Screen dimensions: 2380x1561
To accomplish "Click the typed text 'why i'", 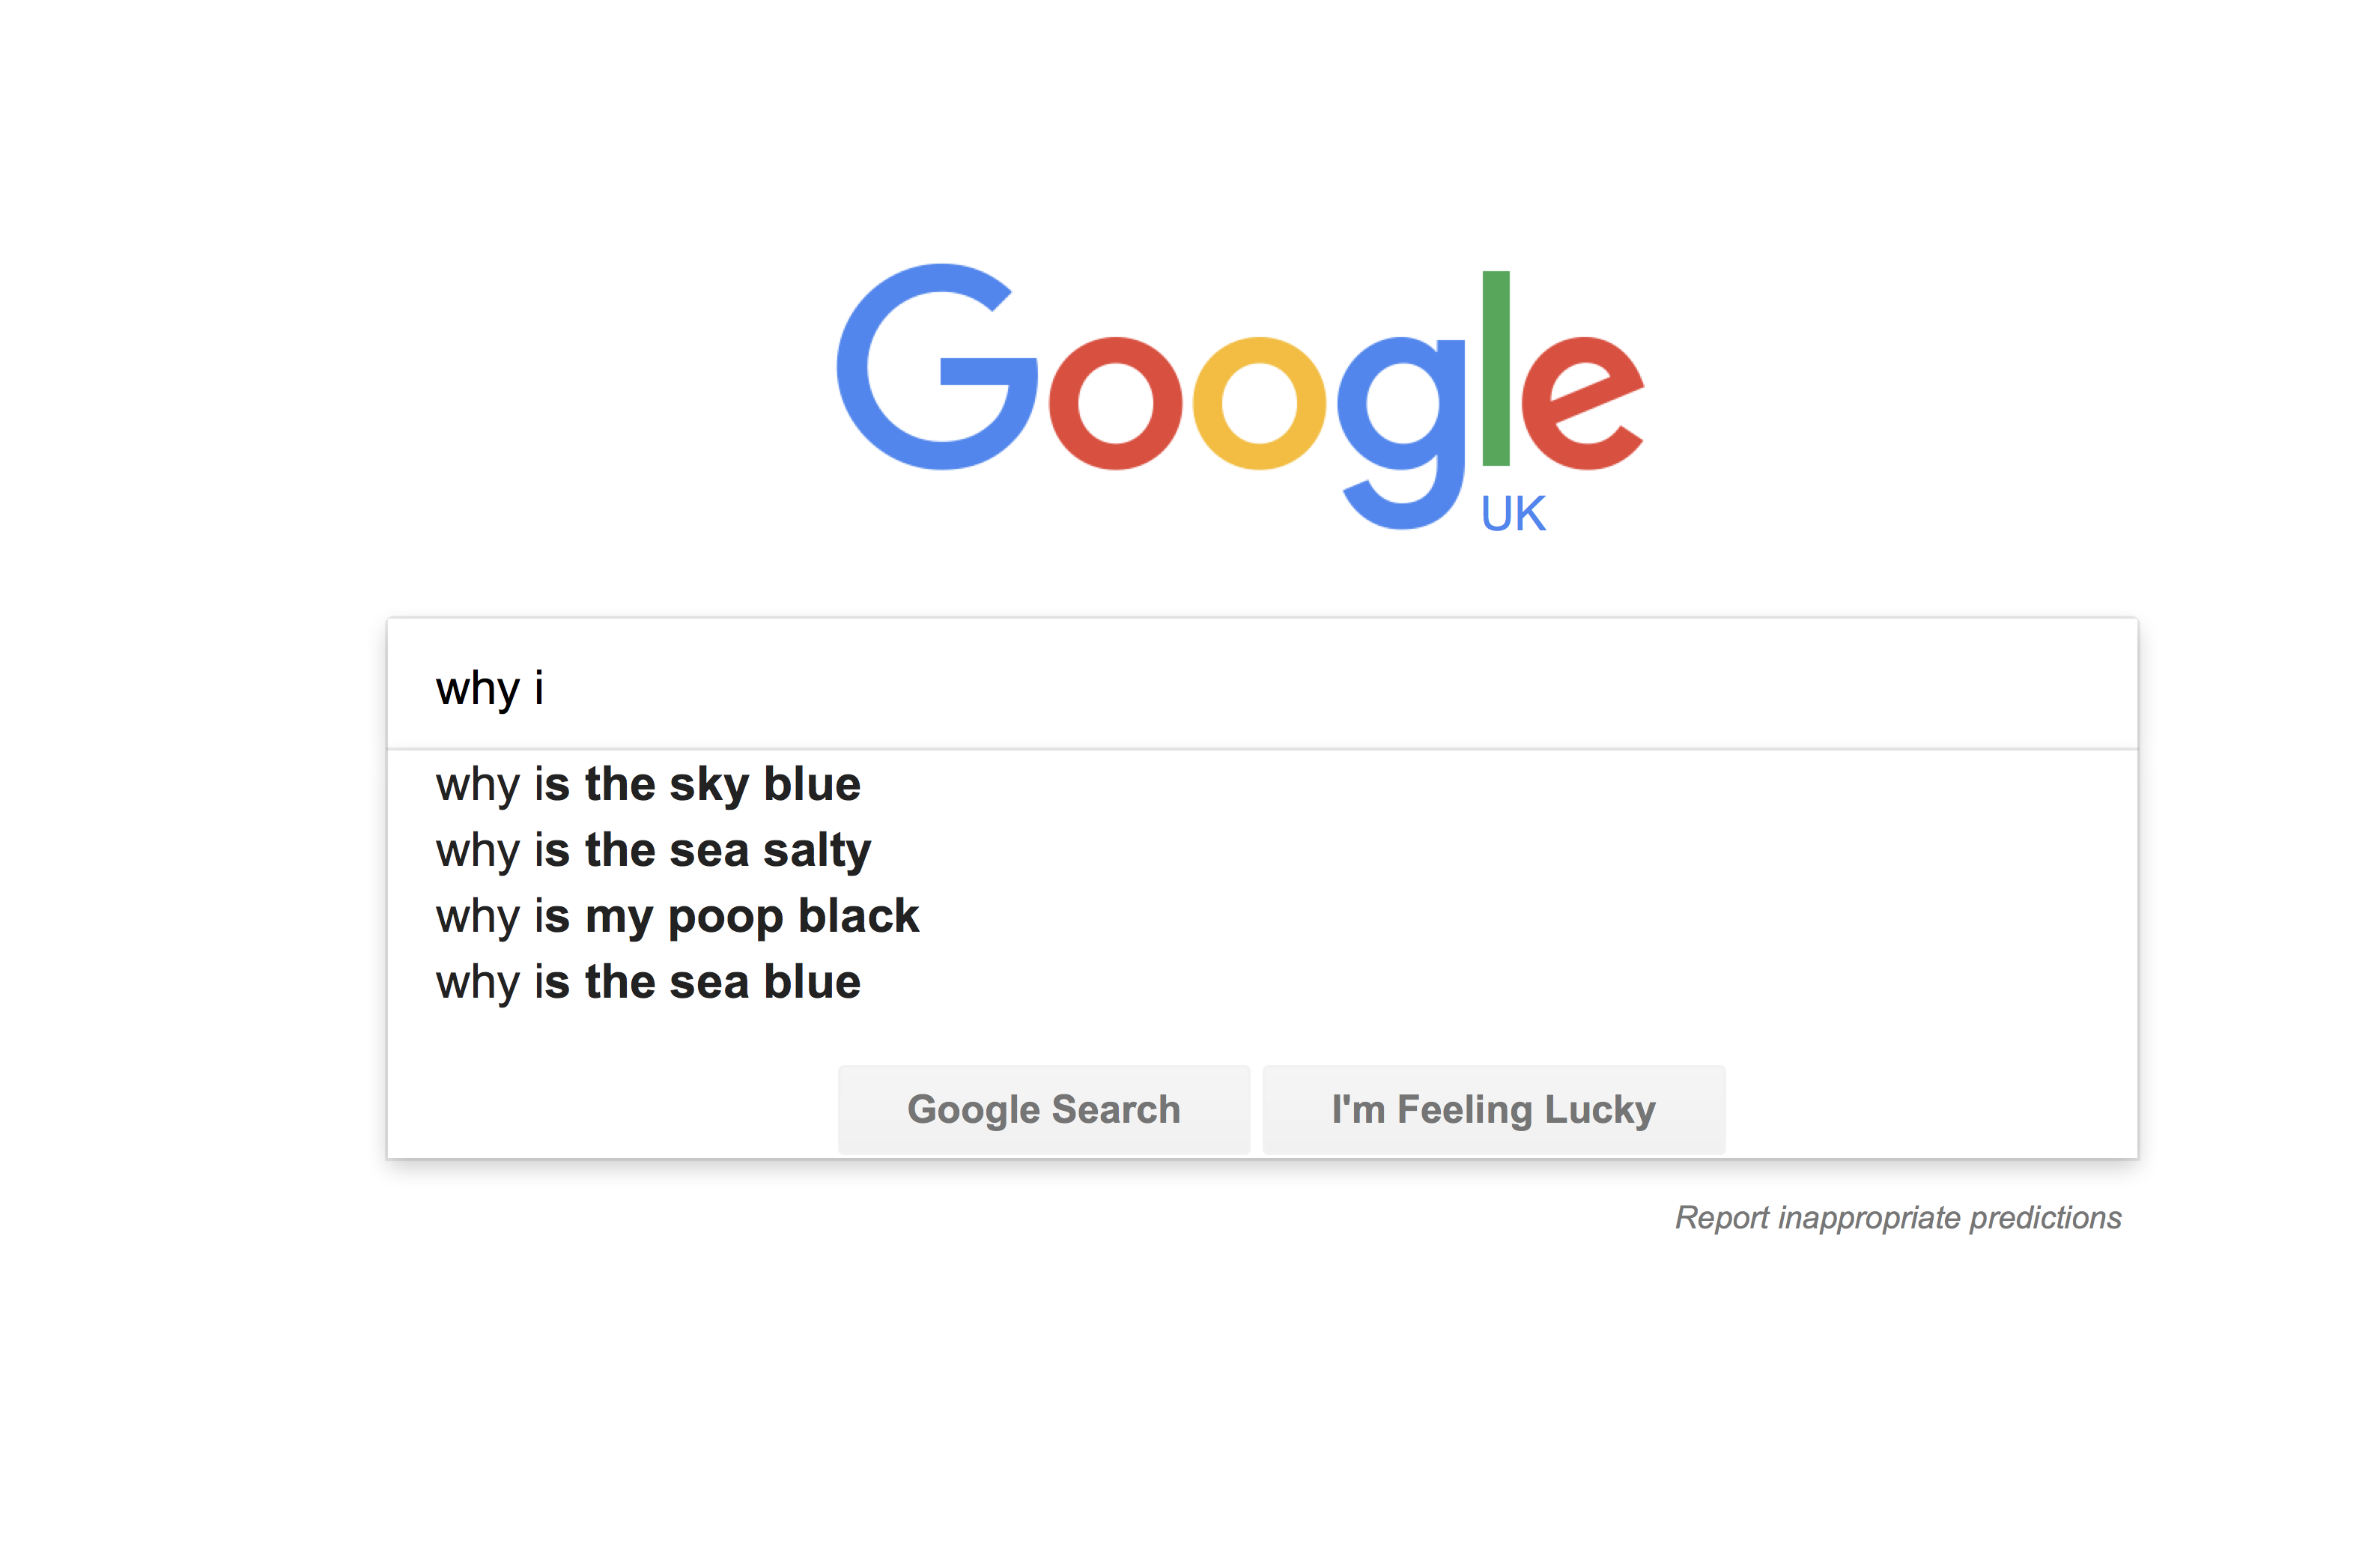I will click(x=489, y=689).
